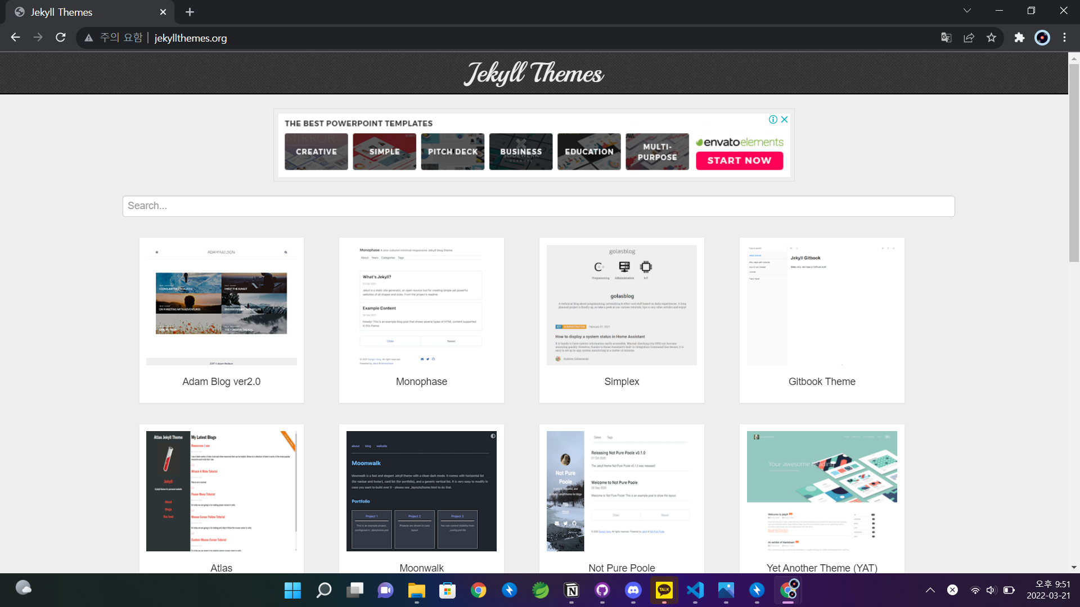Select the Jekyll Themes tab
Image resolution: width=1080 pixels, height=607 pixels.
pos(84,12)
